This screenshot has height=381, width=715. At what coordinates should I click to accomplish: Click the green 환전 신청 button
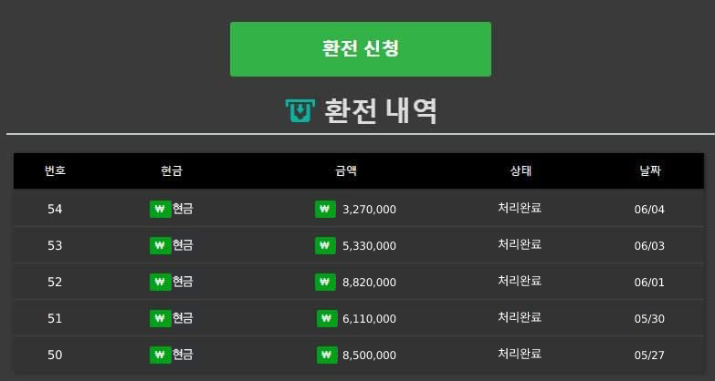click(360, 49)
